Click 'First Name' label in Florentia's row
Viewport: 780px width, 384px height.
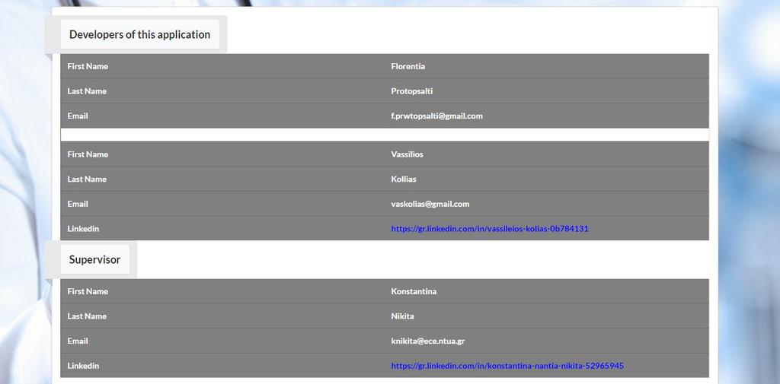tap(88, 67)
